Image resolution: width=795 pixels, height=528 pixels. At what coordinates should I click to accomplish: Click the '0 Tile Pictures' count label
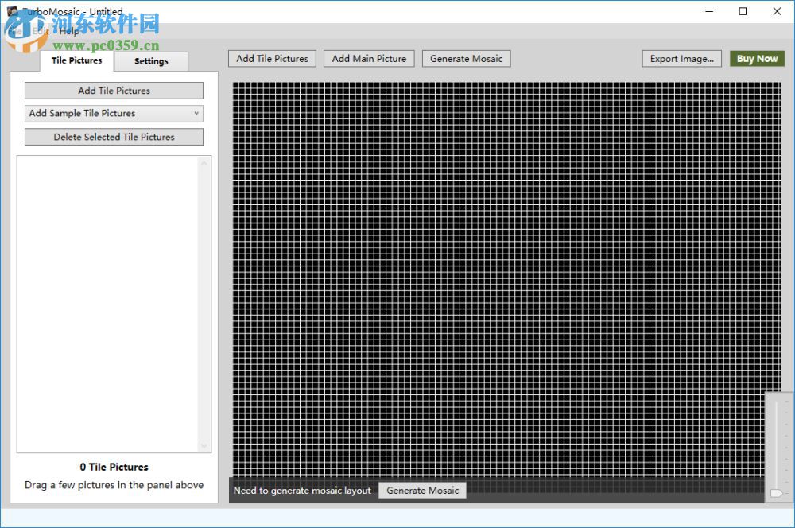coord(114,467)
